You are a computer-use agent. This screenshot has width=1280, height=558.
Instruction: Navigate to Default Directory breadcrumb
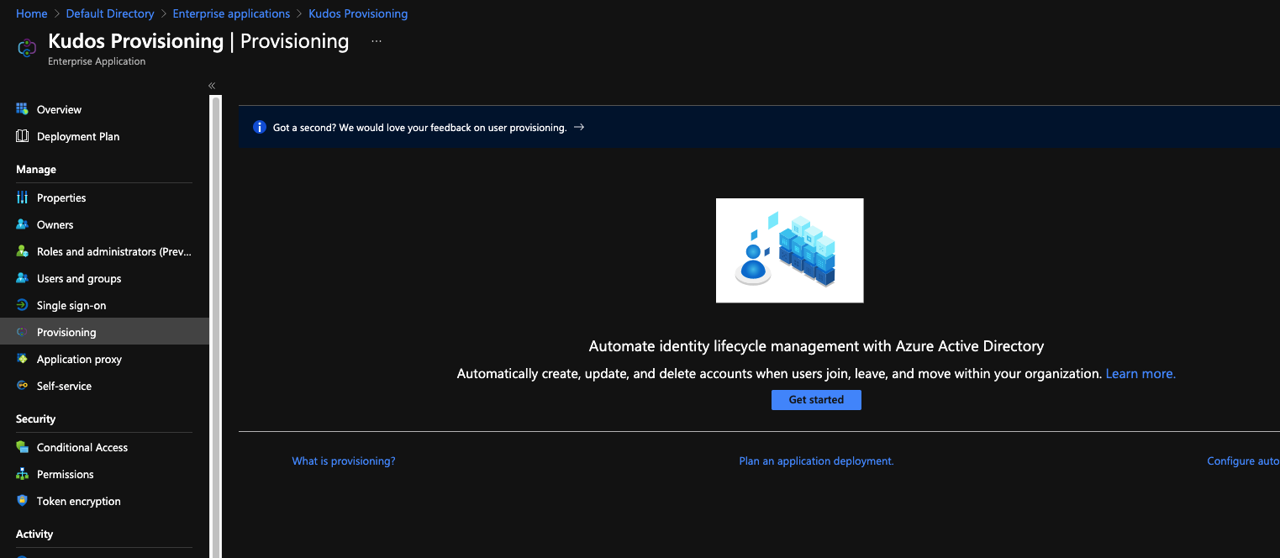[x=110, y=13]
